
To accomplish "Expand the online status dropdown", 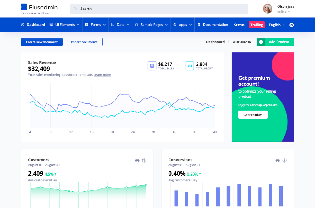I will [283, 12].
